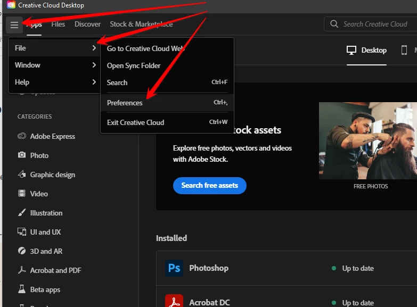Open the Beta apps category
The width and height of the screenshot is (417, 307).
coord(45,289)
